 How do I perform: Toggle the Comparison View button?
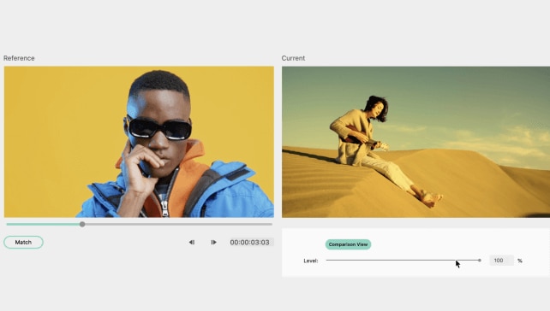(348, 244)
